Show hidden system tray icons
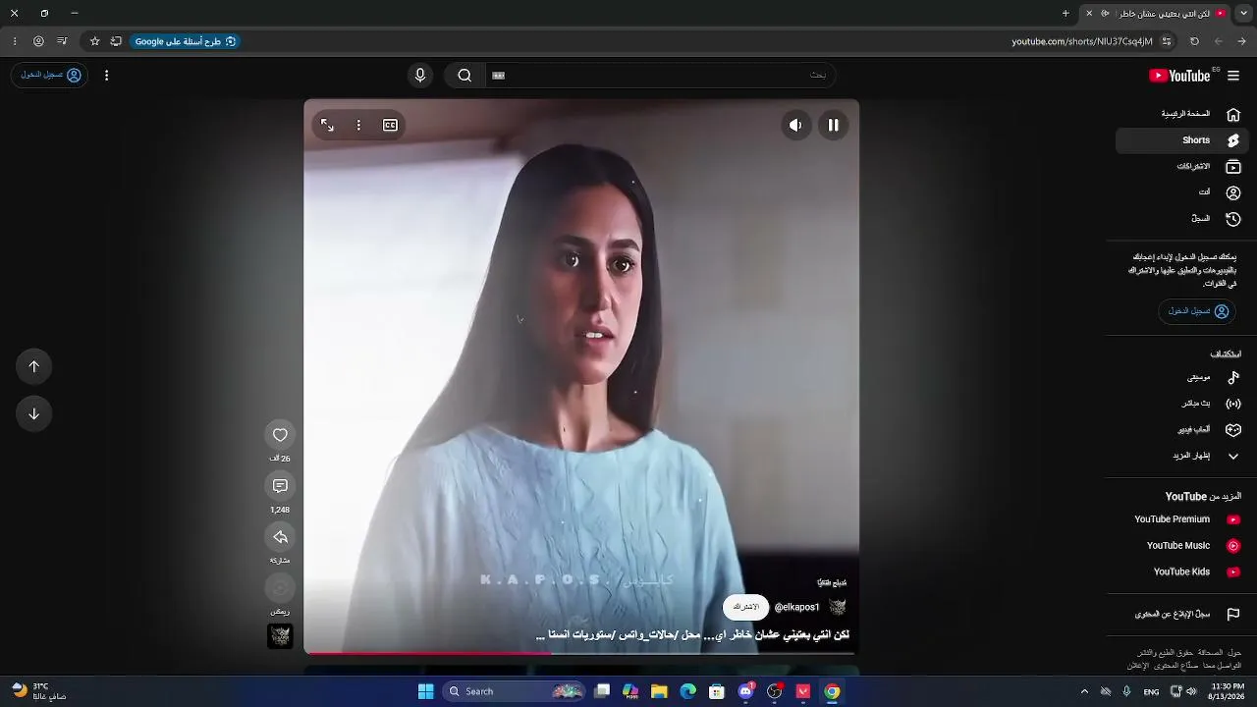Viewport: 1257px width, 707px height. tap(1084, 691)
